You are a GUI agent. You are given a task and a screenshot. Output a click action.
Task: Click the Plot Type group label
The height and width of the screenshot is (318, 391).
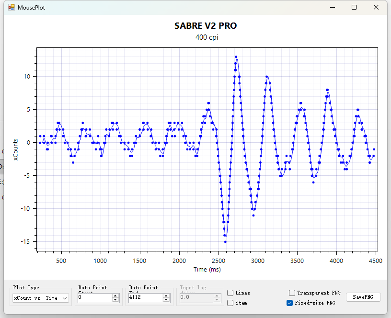pos(26,288)
